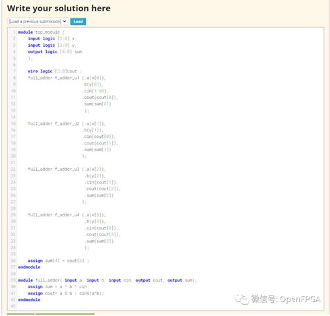Select the f_adder_u1 instance line
This screenshot has width=330, height=316.
click(x=67, y=78)
